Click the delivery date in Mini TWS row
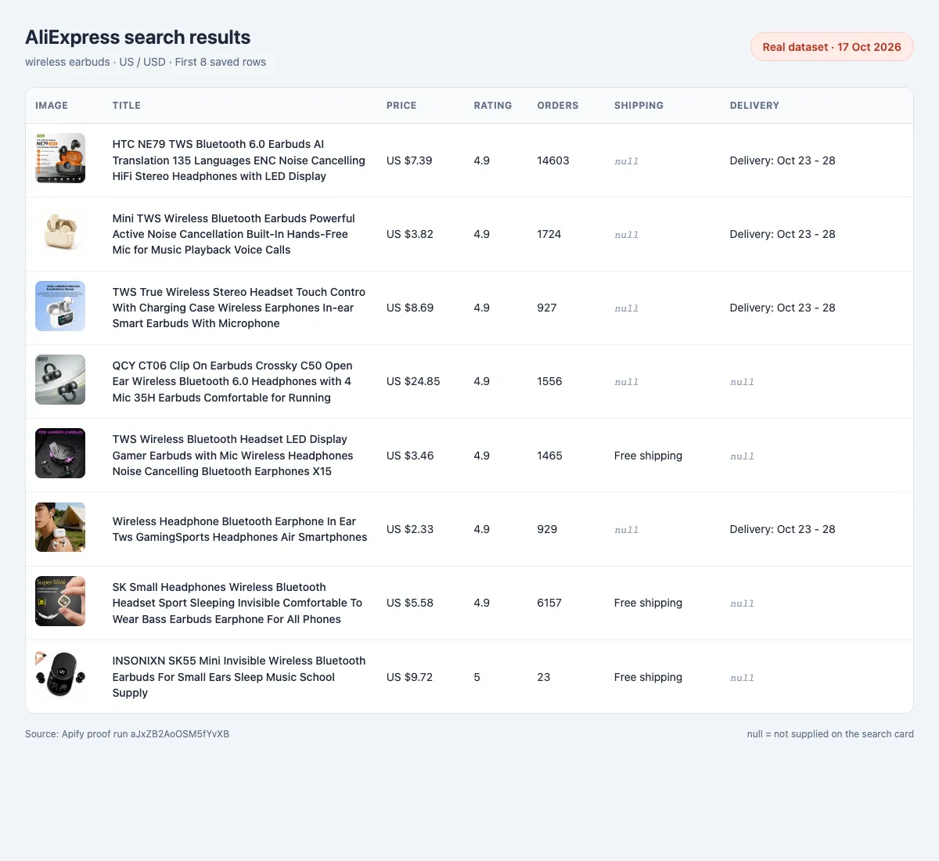Image resolution: width=939 pixels, height=861 pixels. click(x=782, y=234)
